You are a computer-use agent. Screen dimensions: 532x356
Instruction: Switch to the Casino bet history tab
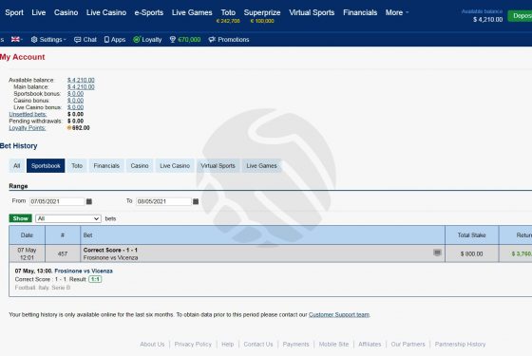[x=140, y=166]
